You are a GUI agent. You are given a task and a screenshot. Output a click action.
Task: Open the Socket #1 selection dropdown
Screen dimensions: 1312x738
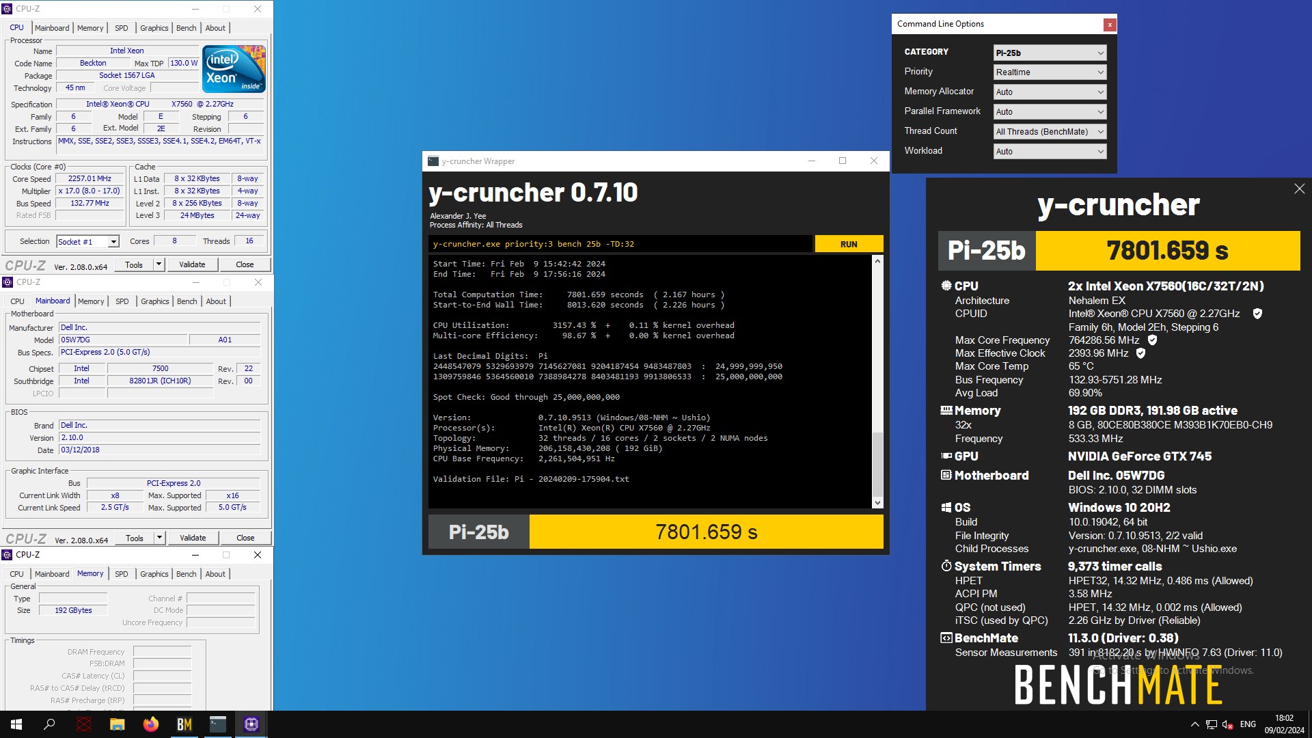tap(87, 242)
